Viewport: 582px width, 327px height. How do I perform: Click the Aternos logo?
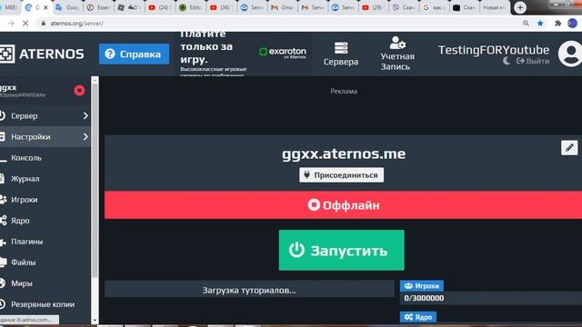click(42, 54)
